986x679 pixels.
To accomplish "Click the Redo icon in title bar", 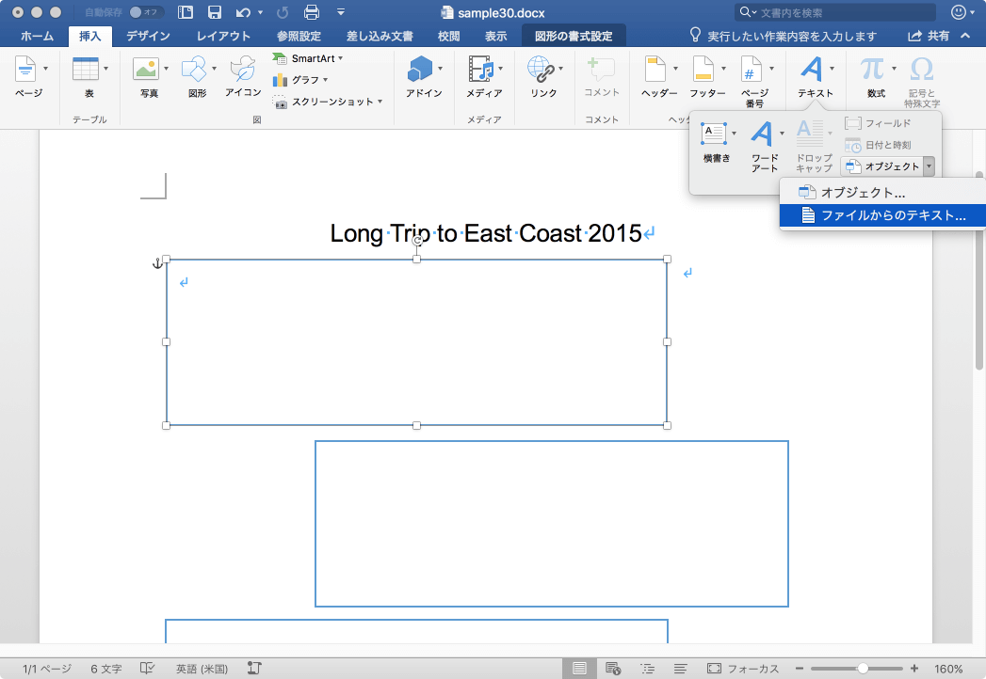I will (283, 12).
